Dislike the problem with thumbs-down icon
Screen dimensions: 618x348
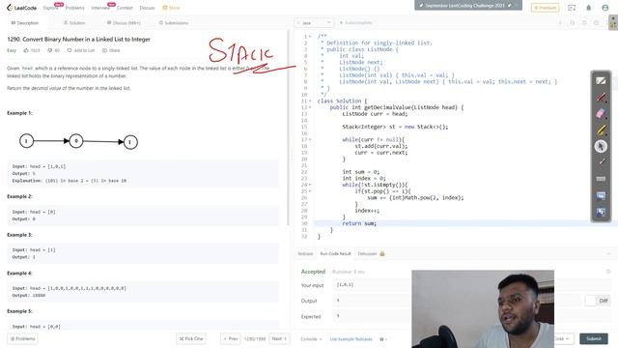click(x=50, y=50)
